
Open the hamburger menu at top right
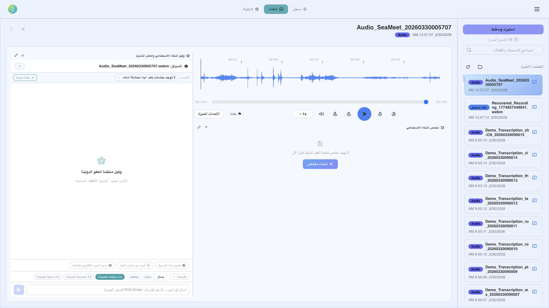click(x=537, y=9)
